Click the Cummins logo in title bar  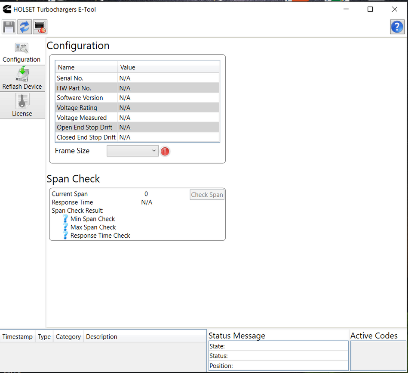7,9
